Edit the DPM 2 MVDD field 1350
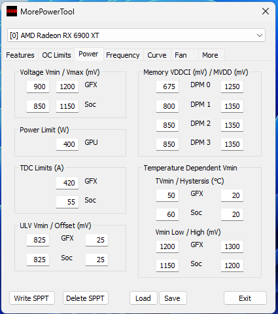The width and height of the screenshot is (278, 314). click(x=232, y=125)
